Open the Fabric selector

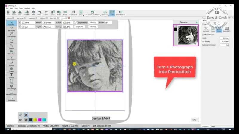(65, 13)
